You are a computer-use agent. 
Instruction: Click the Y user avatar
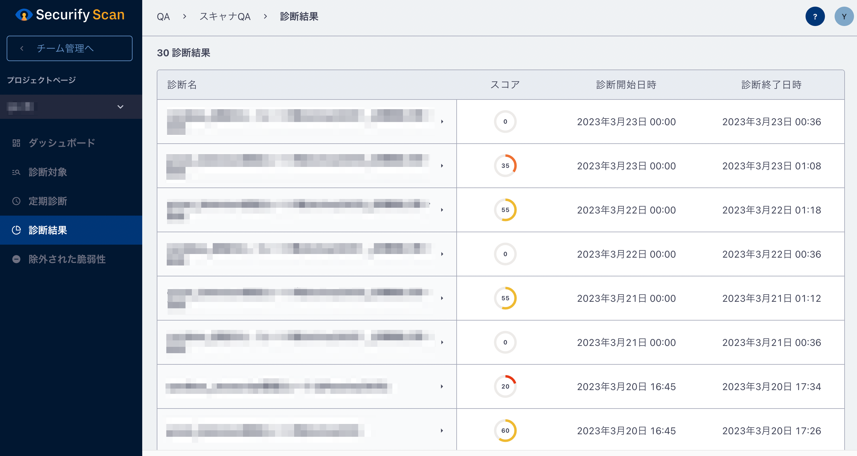coord(844,17)
